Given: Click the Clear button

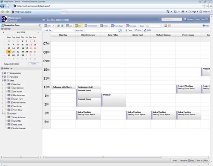Looking at the screenshot, I should tap(128, 30).
